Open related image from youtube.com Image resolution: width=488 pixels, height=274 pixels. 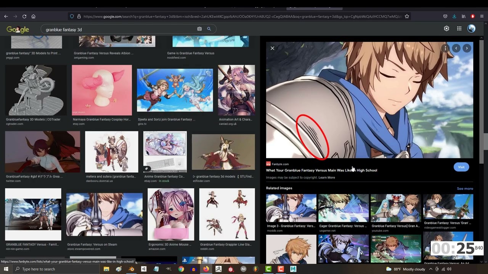[396, 208]
